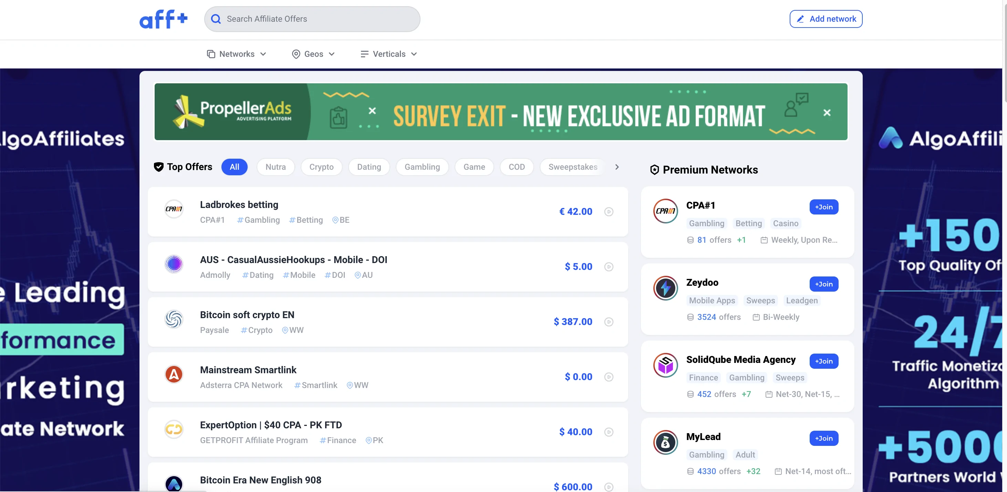The height and width of the screenshot is (492, 1007).
Task: Click #Gambling tag on Ladbrokes offer
Action: point(258,220)
